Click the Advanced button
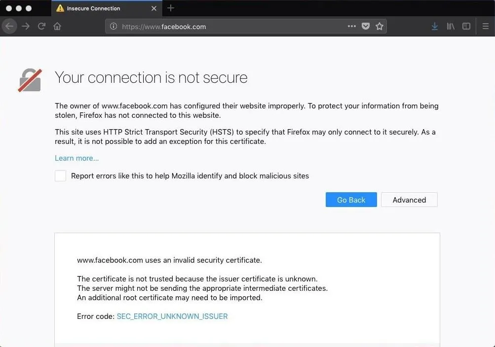Image resolution: width=495 pixels, height=347 pixels. coord(409,200)
